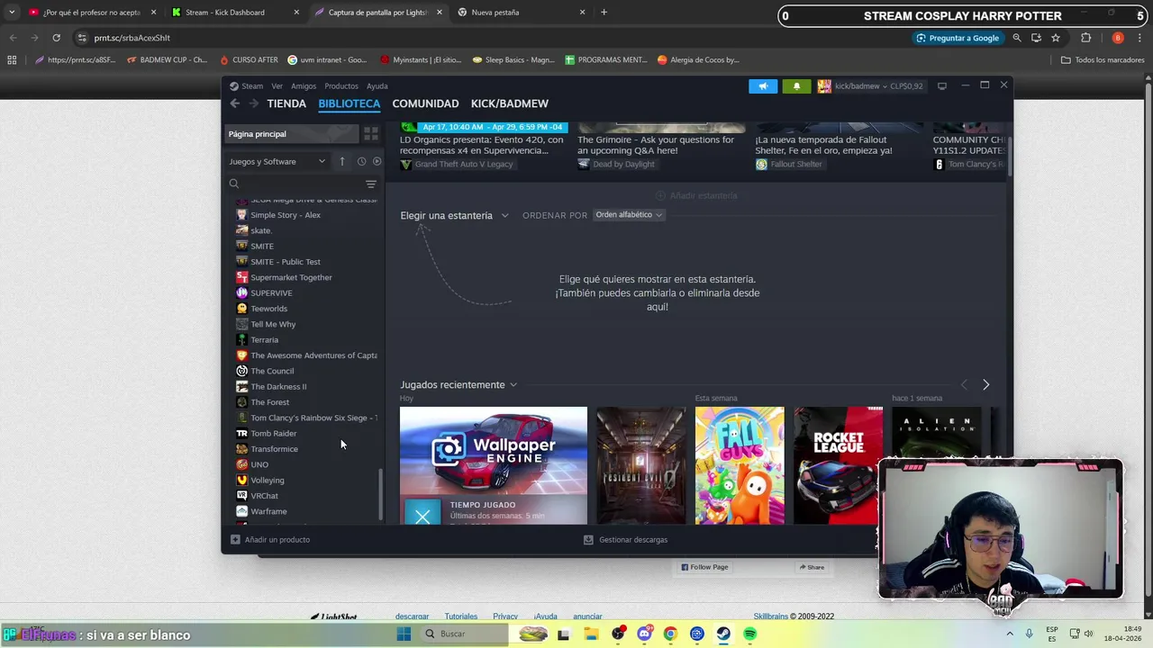Click the Windows taskbar Buscar field
Image resolution: width=1153 pixels, height=648 pixels.
(x=466, y=634)
